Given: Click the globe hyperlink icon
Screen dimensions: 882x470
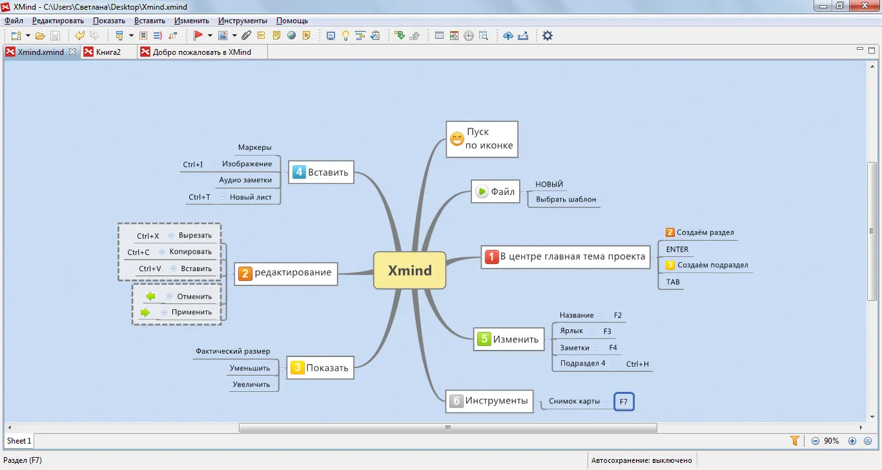Looking at the screenshot, I should pos(292,36).
